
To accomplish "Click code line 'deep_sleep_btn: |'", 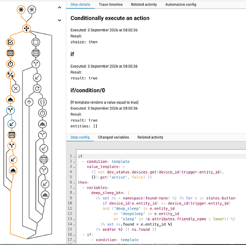I will pyautogui.click(x=110, y=193).
